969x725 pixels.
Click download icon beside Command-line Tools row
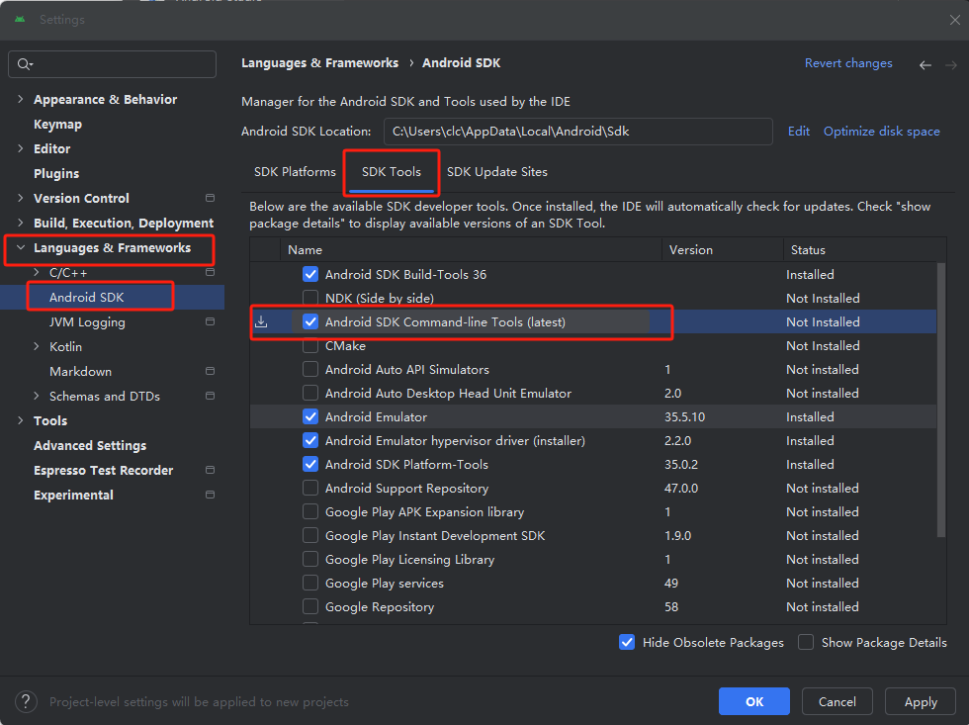(261, 321)
